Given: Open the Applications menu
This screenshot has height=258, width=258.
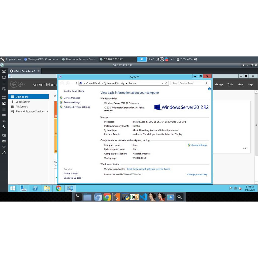Looking at the screenshot, I should coord(11,59).
